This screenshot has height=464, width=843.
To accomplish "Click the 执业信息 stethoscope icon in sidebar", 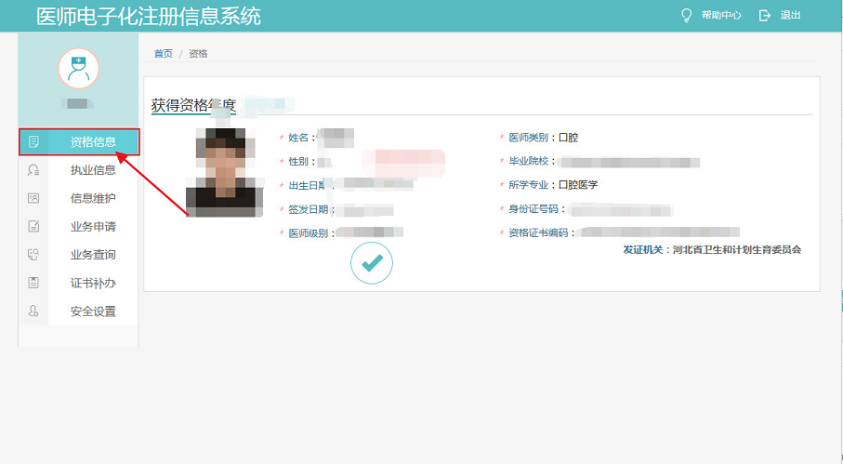I will (x=33, y=170).
